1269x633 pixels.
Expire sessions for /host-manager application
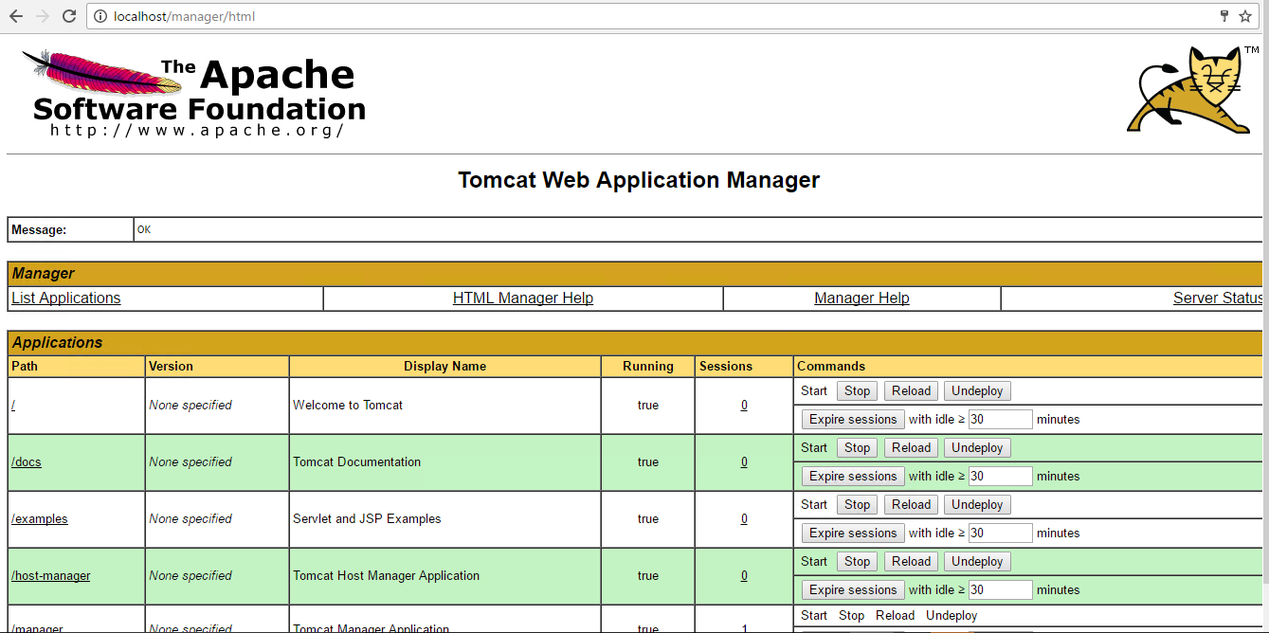pyautogui.click(x=852, y=589)
